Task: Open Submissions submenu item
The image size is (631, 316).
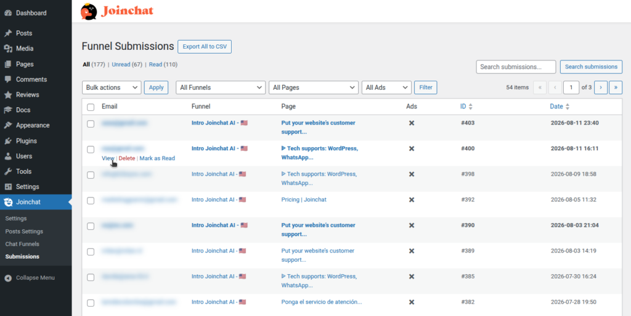Action: 22,256
